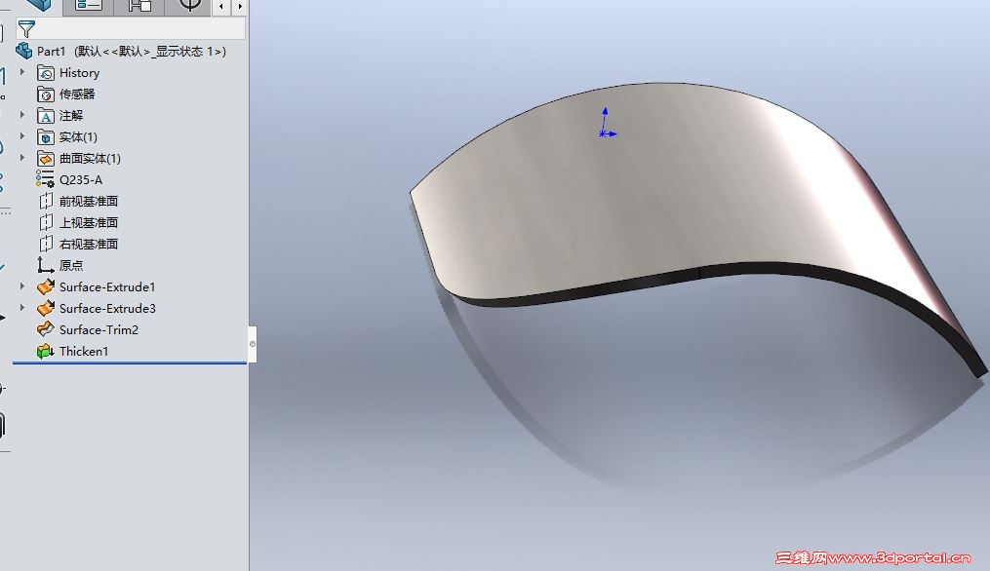Click the Surface-Extrude1 feature icon
990x571 pixels.
[x=46, y=287]
